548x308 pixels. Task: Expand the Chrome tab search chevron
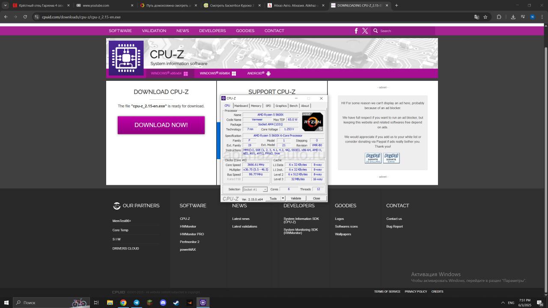point(6,6)
